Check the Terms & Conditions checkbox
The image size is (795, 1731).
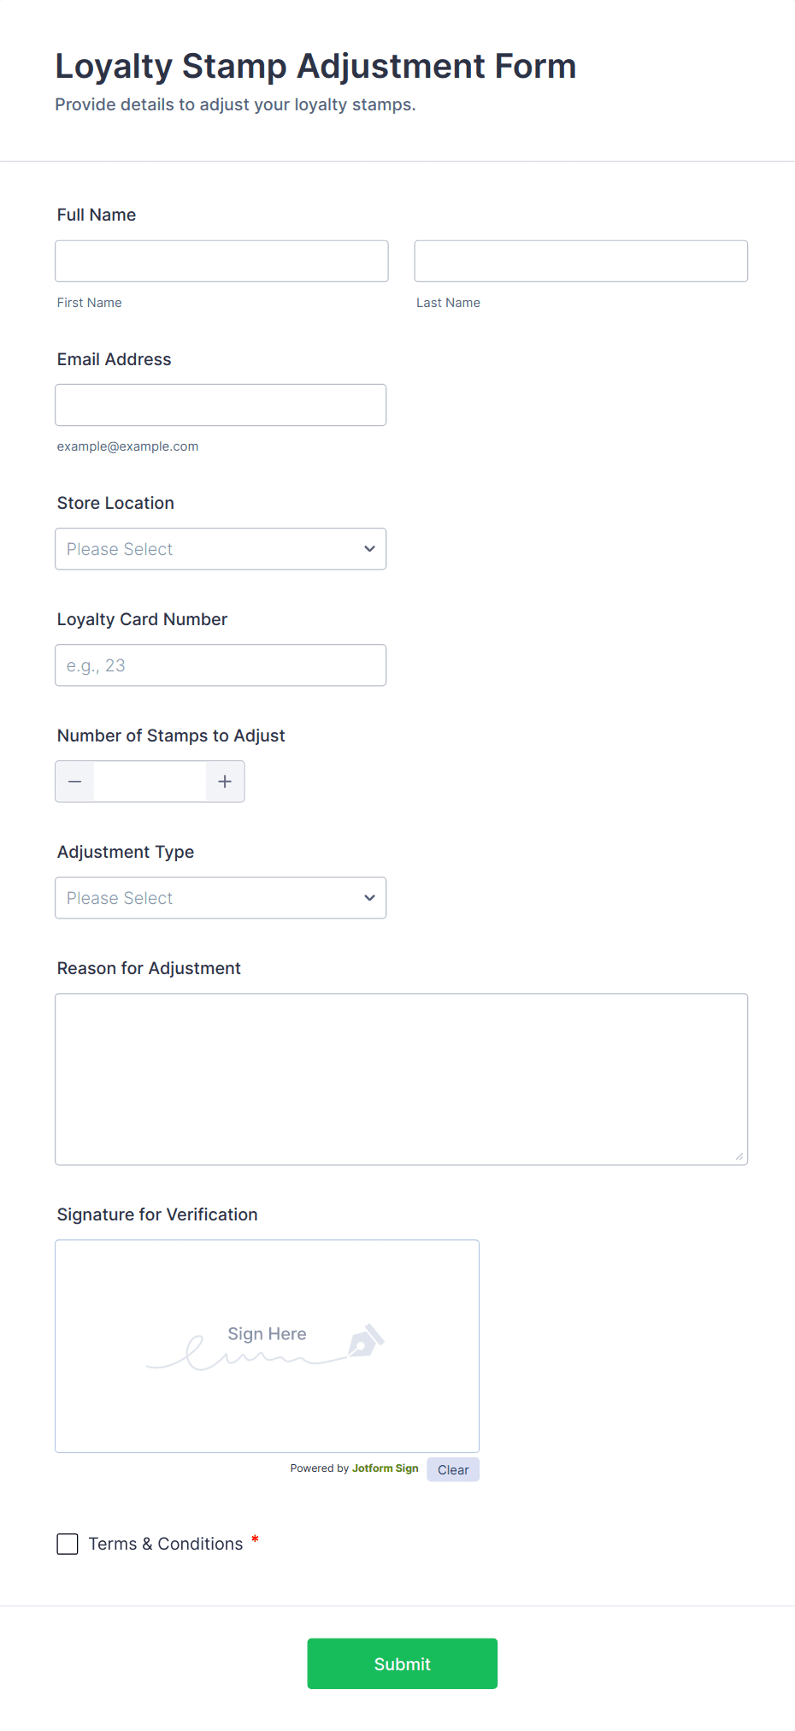pos(68,1544)
